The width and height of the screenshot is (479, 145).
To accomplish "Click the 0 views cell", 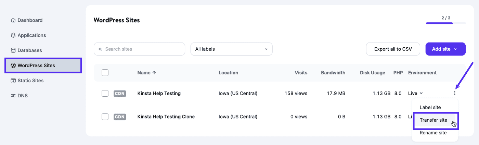I will pyautogui.click(x=299, y=117).
